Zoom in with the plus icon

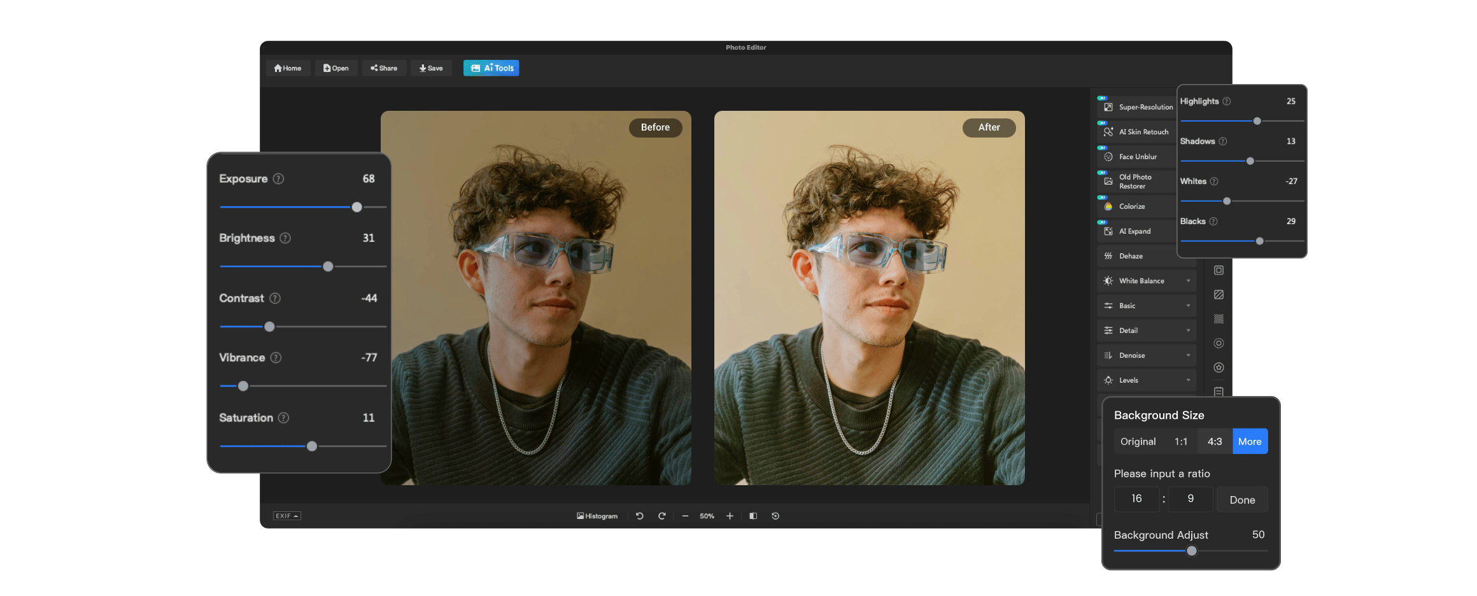[730, 516]
